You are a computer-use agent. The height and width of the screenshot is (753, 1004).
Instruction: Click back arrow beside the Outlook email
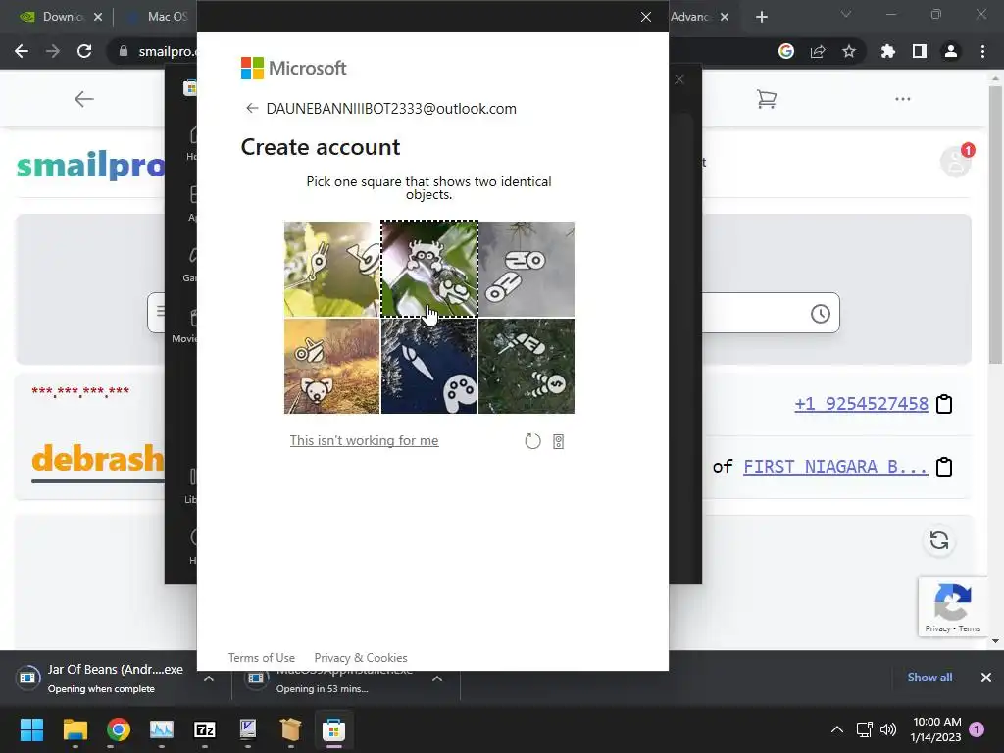click(252, 108)
